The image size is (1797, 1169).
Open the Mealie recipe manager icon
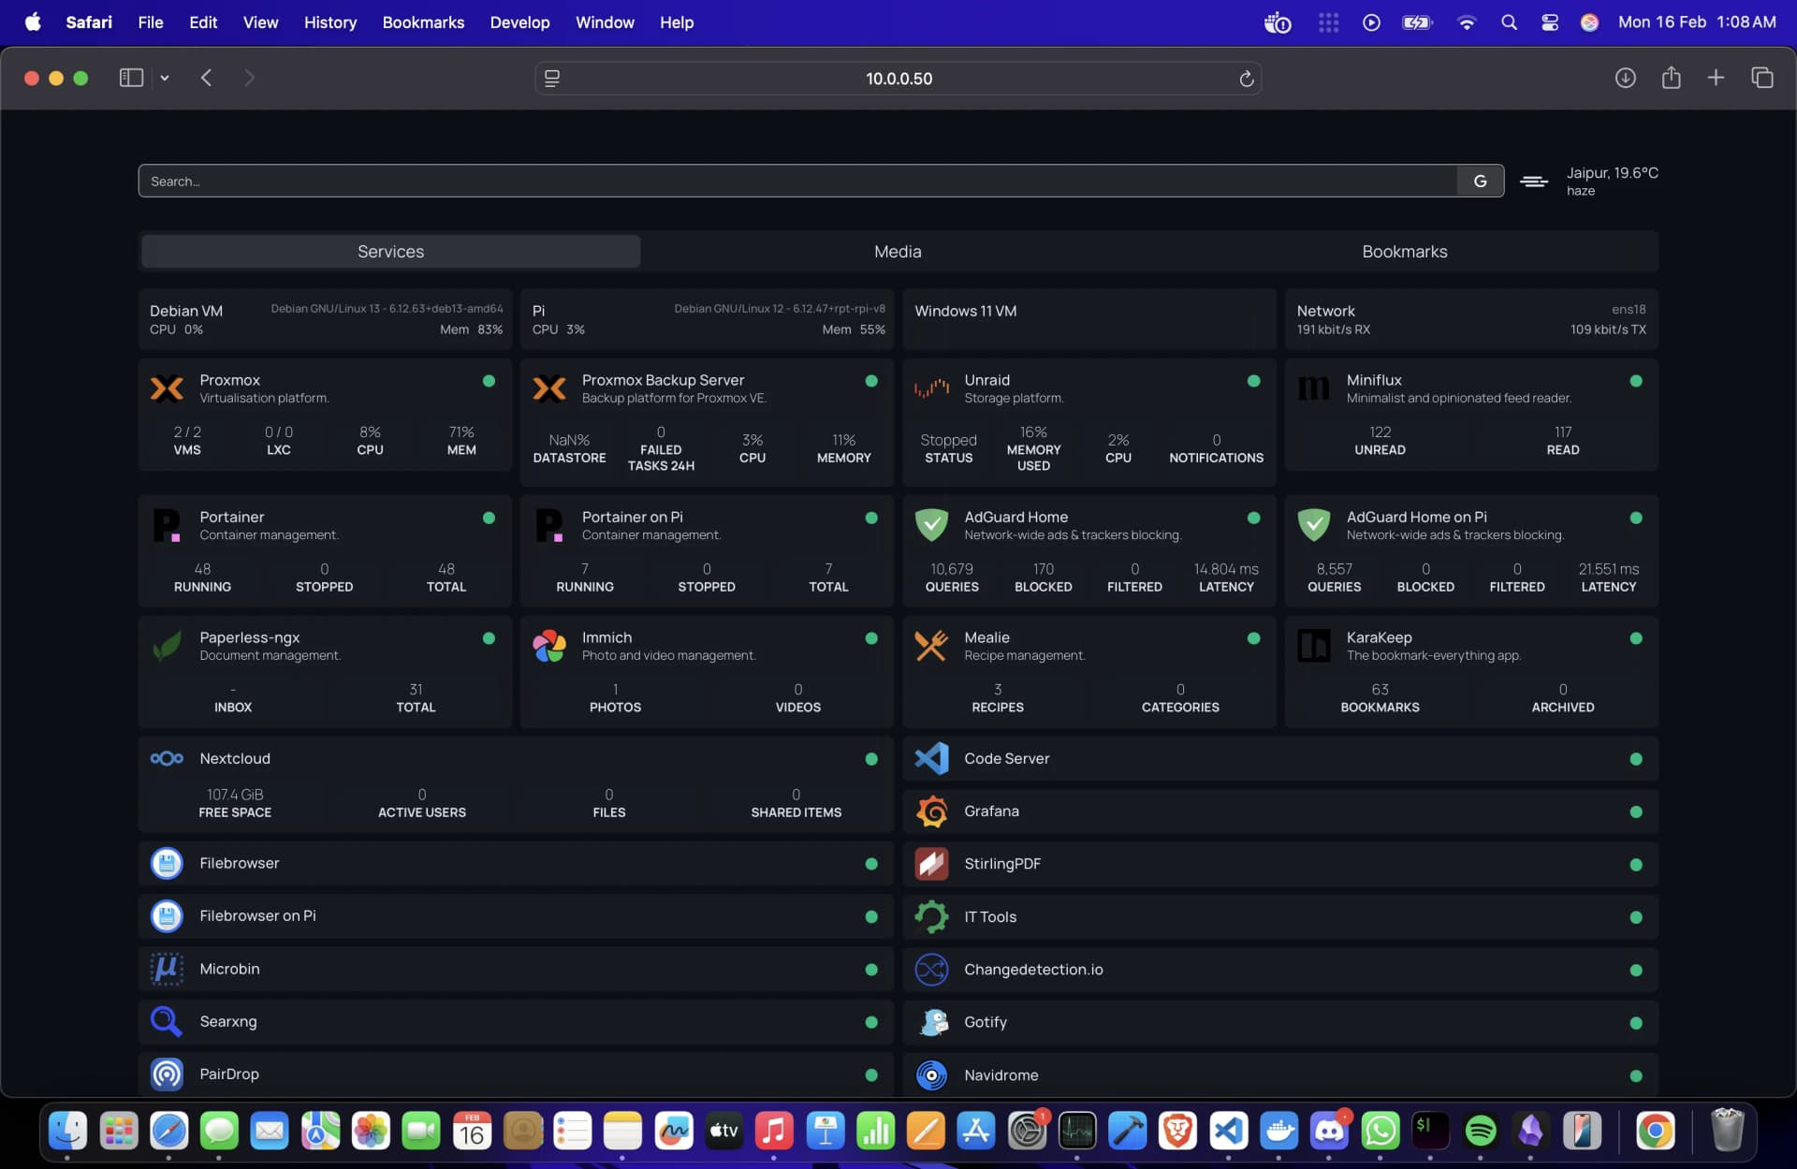click(x=932, y=645)
